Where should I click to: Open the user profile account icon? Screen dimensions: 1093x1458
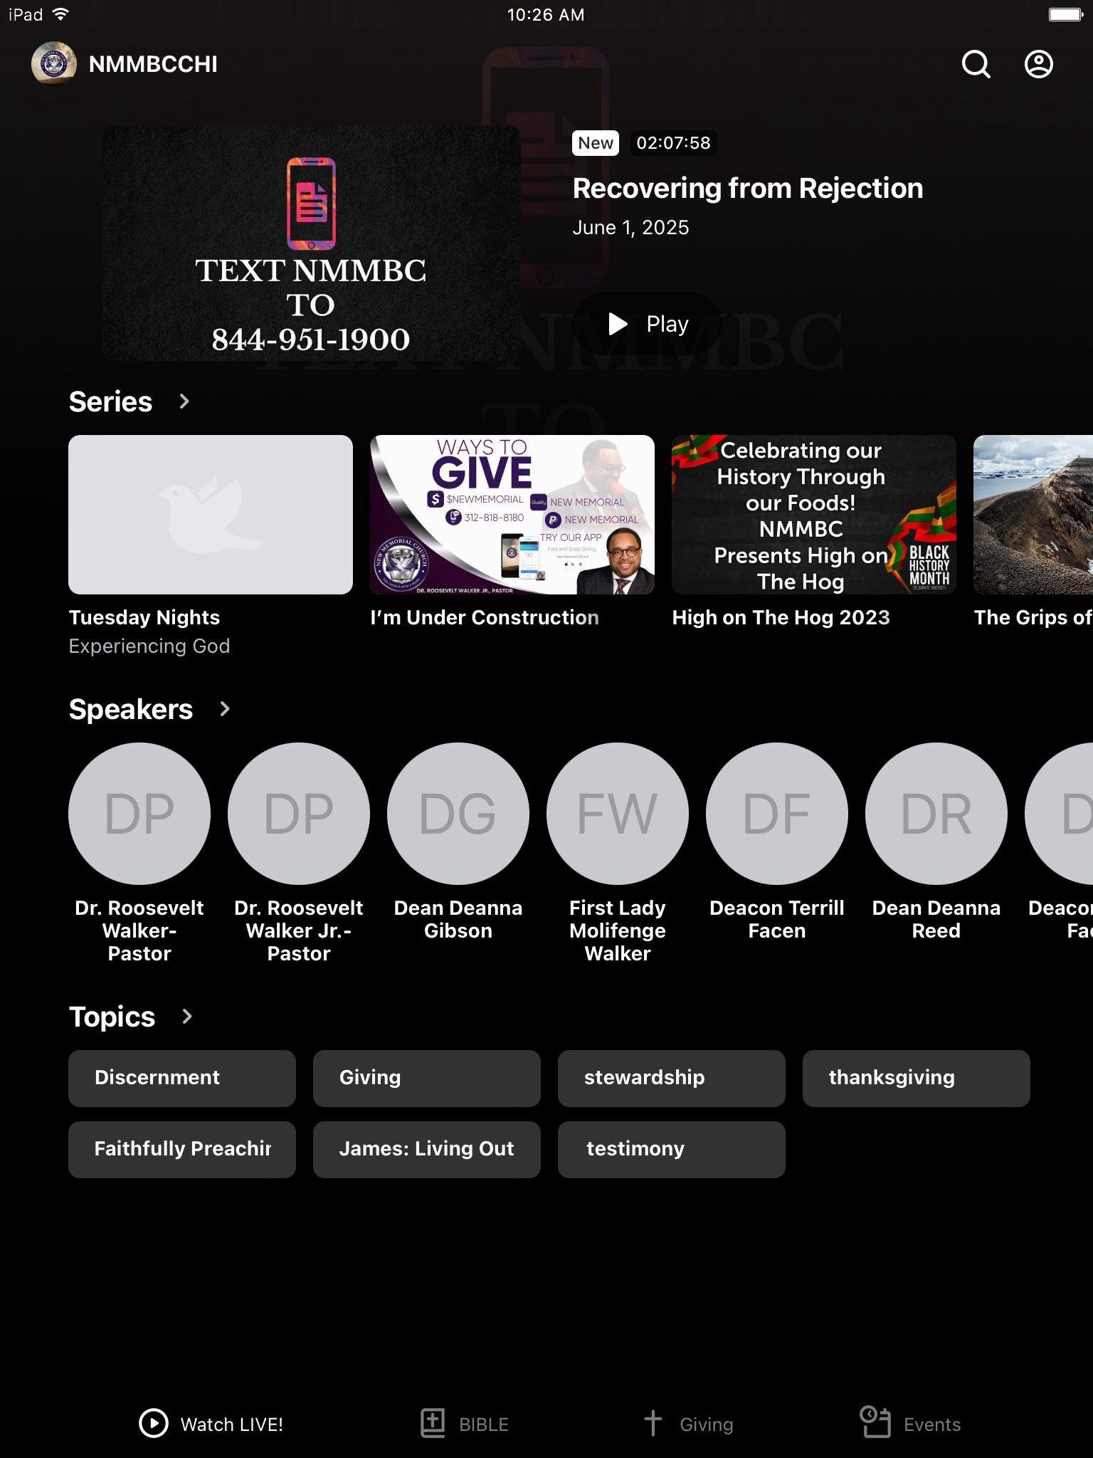click(x=1038, y=64)
